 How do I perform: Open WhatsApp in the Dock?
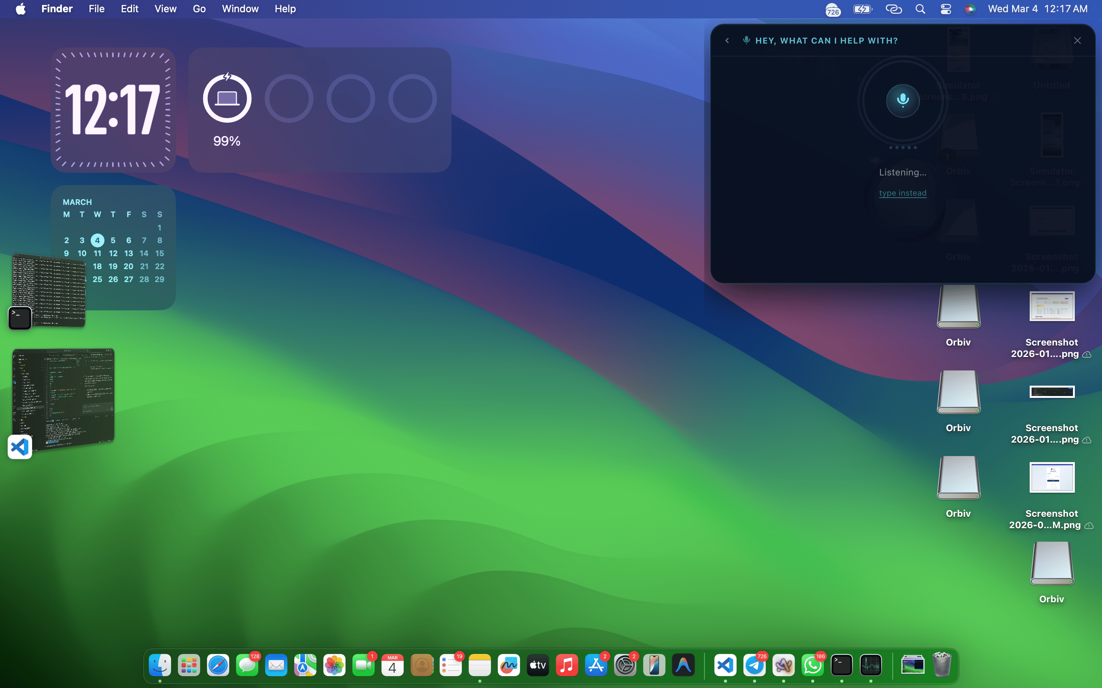pos(813,666)
